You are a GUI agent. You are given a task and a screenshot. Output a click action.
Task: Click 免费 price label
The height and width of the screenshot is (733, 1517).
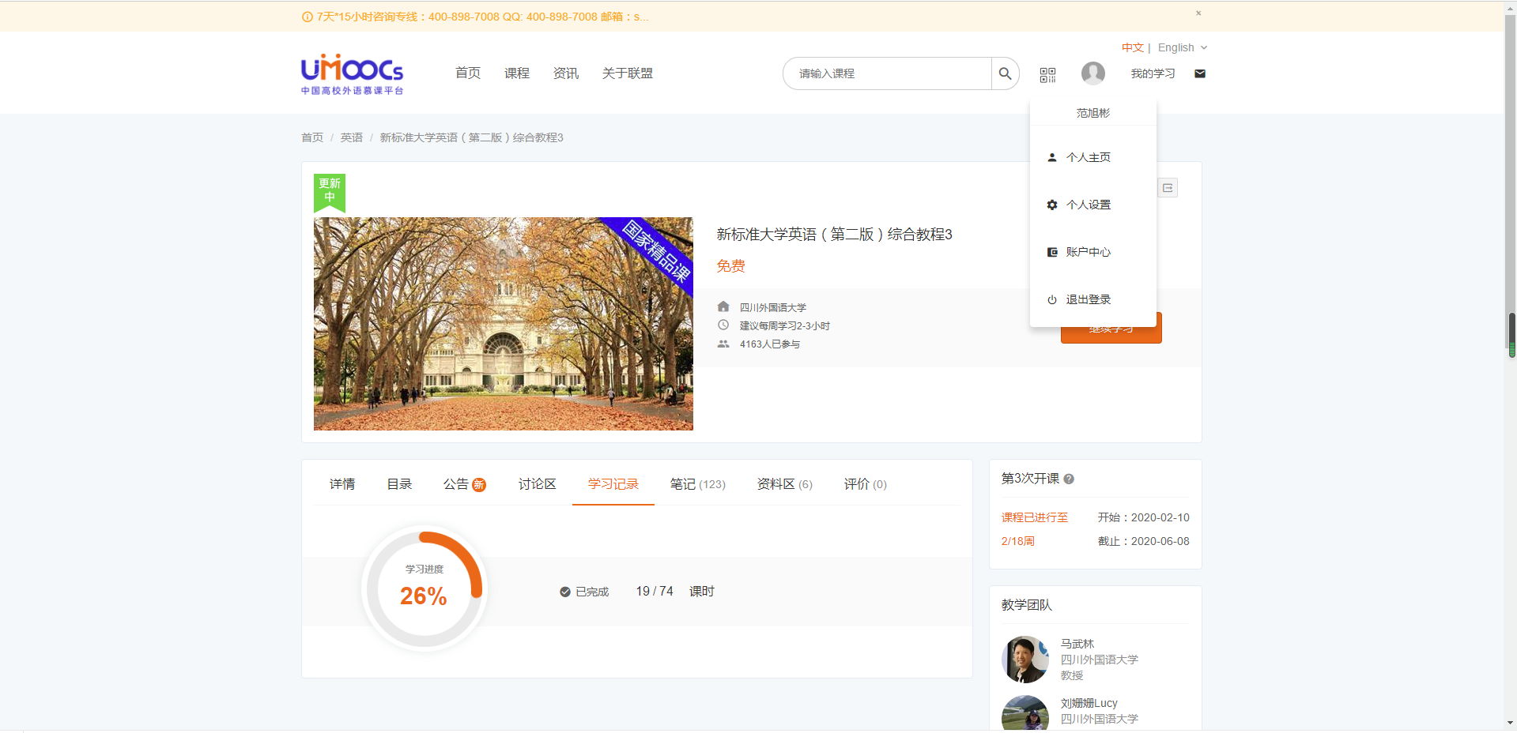click(x=730, y=266)
